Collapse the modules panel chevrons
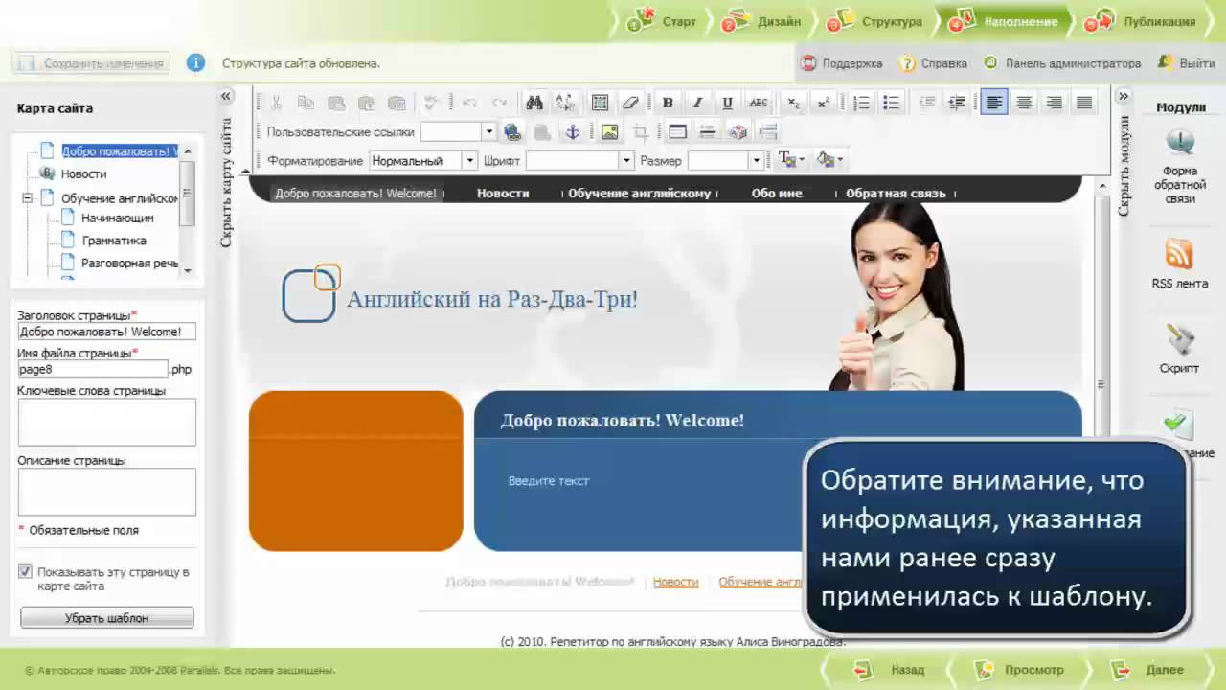The image size is (1226, 690). click(1124, 96)
